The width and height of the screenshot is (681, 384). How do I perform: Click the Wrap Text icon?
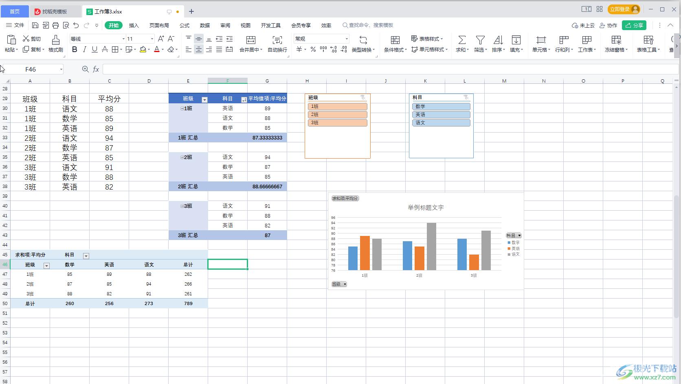(277, 40)
